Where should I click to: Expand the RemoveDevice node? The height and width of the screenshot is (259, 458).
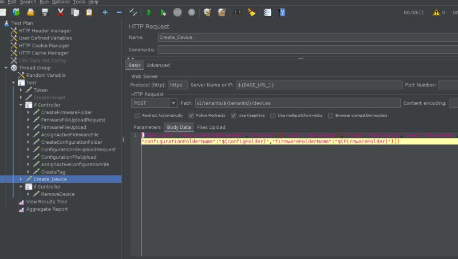pos(28,194)
